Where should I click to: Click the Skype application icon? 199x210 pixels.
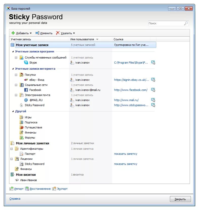26,62
